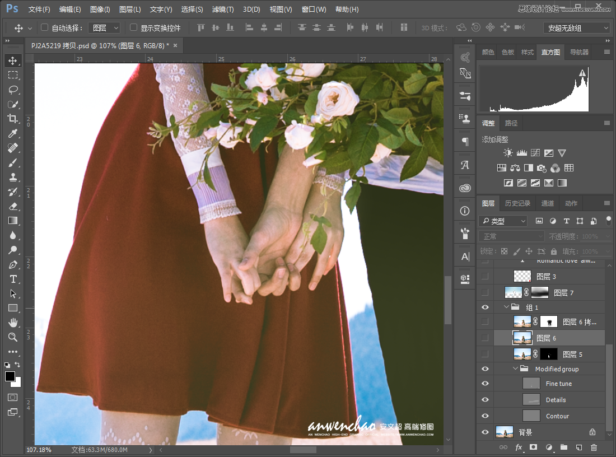Switch to the 导航器 tab
Image resolution: width=616 pixels, height=457 pixels.
point(579,52)
